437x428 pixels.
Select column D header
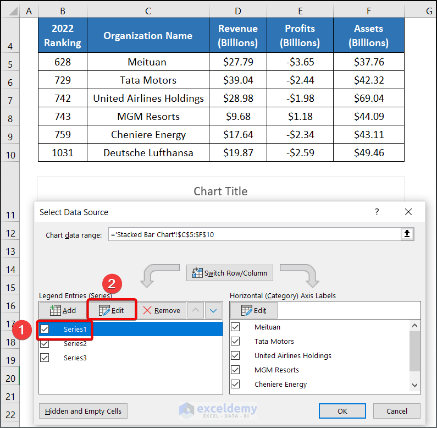[x=237, y=11]
